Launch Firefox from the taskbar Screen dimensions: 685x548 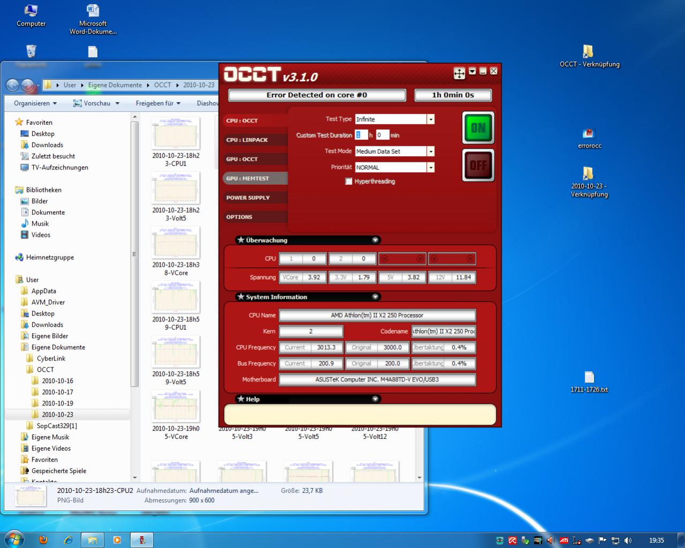click(43, 540)
